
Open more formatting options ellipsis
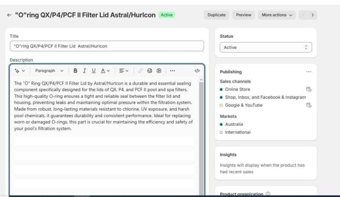tap(172, 71)
